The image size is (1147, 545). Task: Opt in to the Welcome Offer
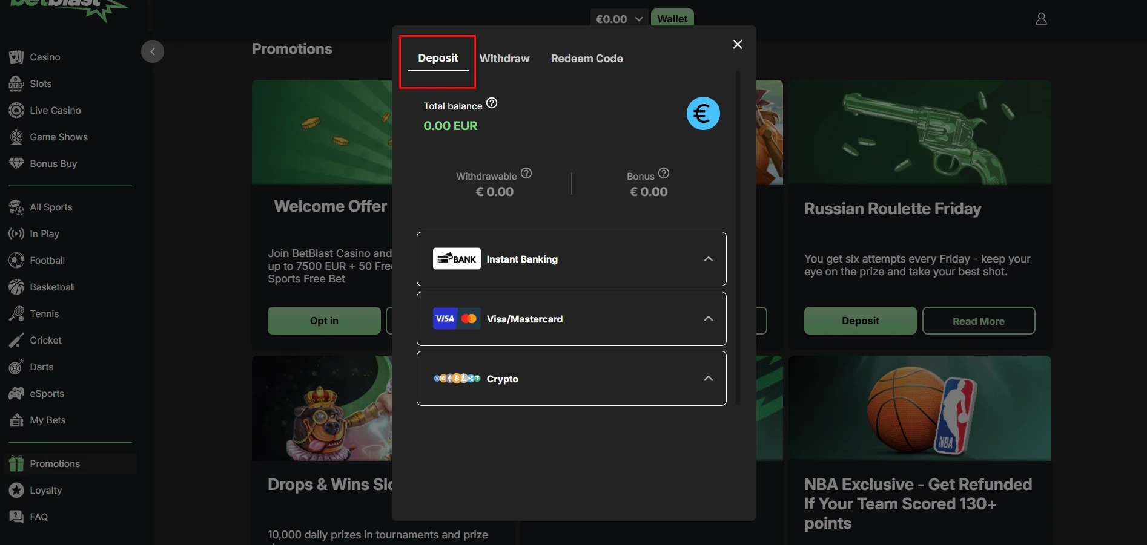coord(324,321)
